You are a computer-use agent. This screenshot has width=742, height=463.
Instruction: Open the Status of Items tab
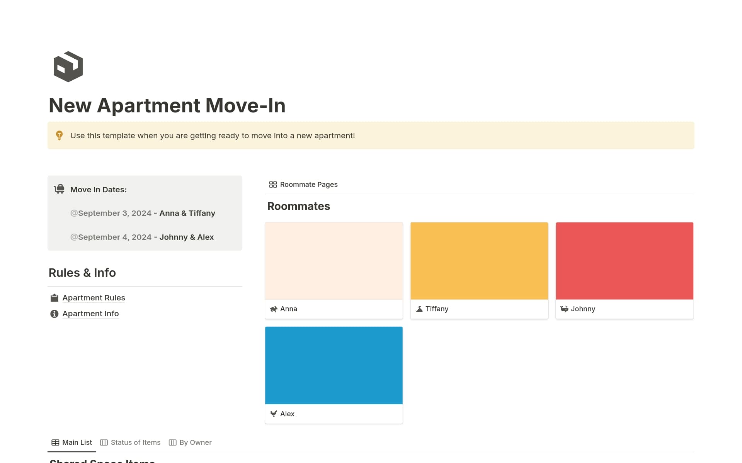click(x=130, y=443)
